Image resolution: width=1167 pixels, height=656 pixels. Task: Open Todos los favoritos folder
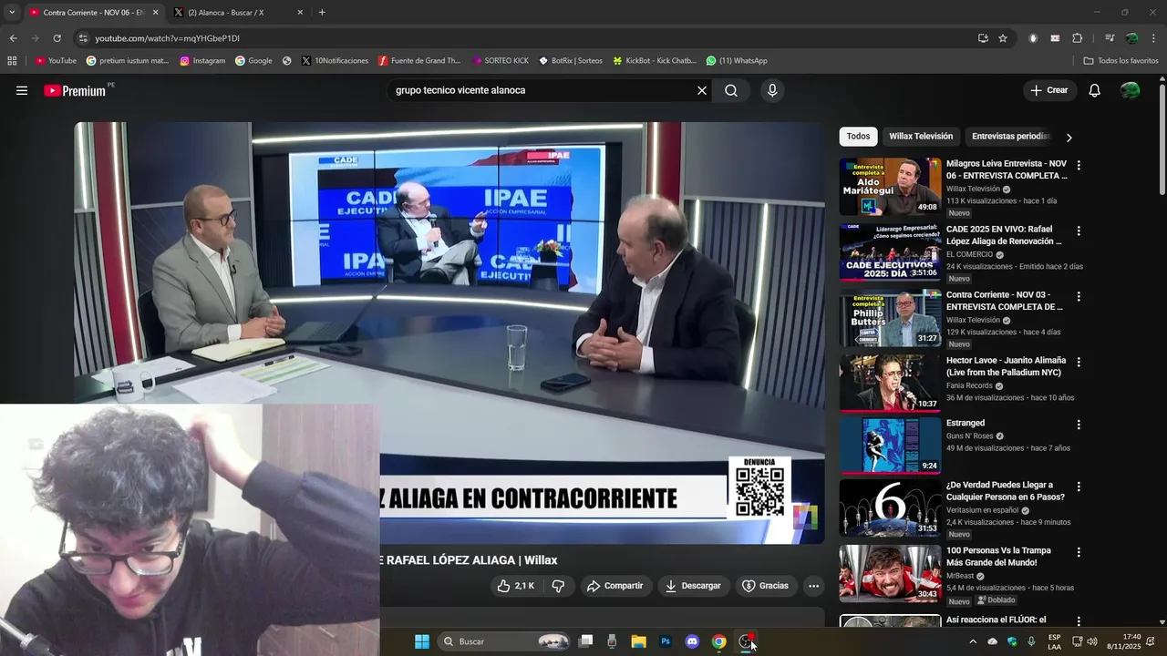(x=1121, y=61)
